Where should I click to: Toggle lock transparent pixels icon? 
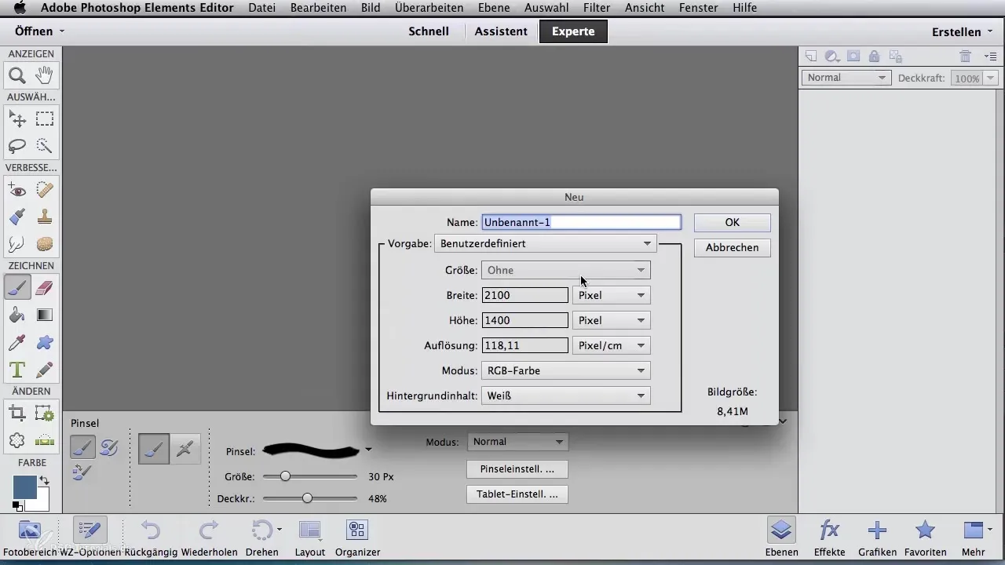(896, 56)
